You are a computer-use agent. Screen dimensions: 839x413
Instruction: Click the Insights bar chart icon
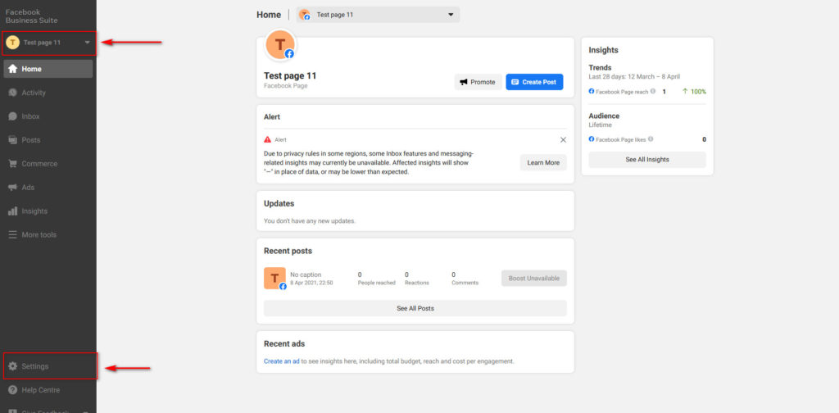(12, 211)
